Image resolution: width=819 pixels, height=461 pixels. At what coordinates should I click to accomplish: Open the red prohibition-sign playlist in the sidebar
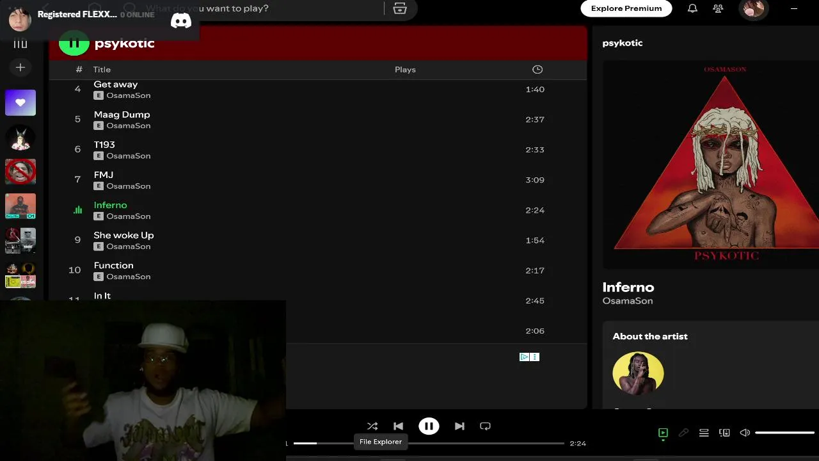pos(20,172)
